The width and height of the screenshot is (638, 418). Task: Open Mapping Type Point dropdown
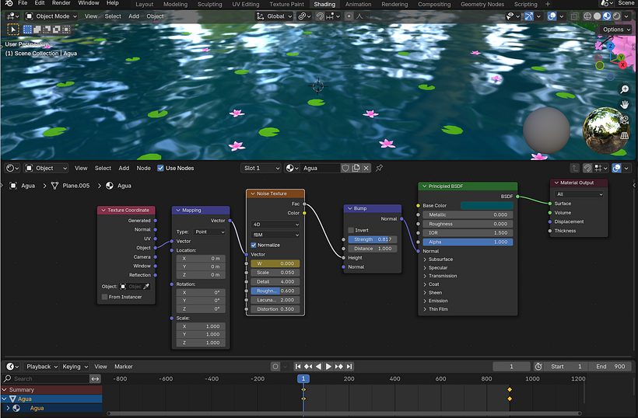[x=209, y=232]
